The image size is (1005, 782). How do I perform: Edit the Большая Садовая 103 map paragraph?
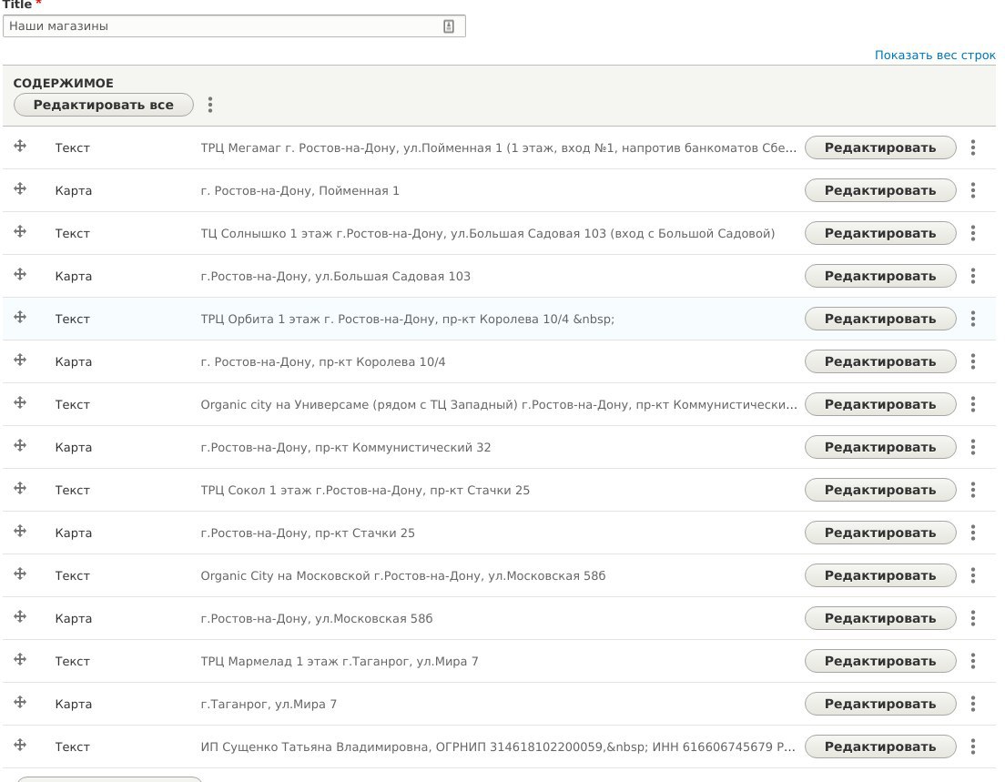[880, 276]
